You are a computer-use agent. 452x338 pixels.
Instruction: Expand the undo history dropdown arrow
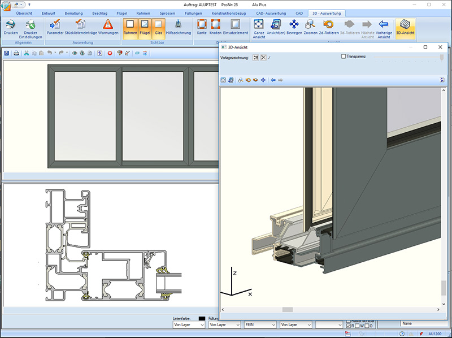[x=55, y=53]
